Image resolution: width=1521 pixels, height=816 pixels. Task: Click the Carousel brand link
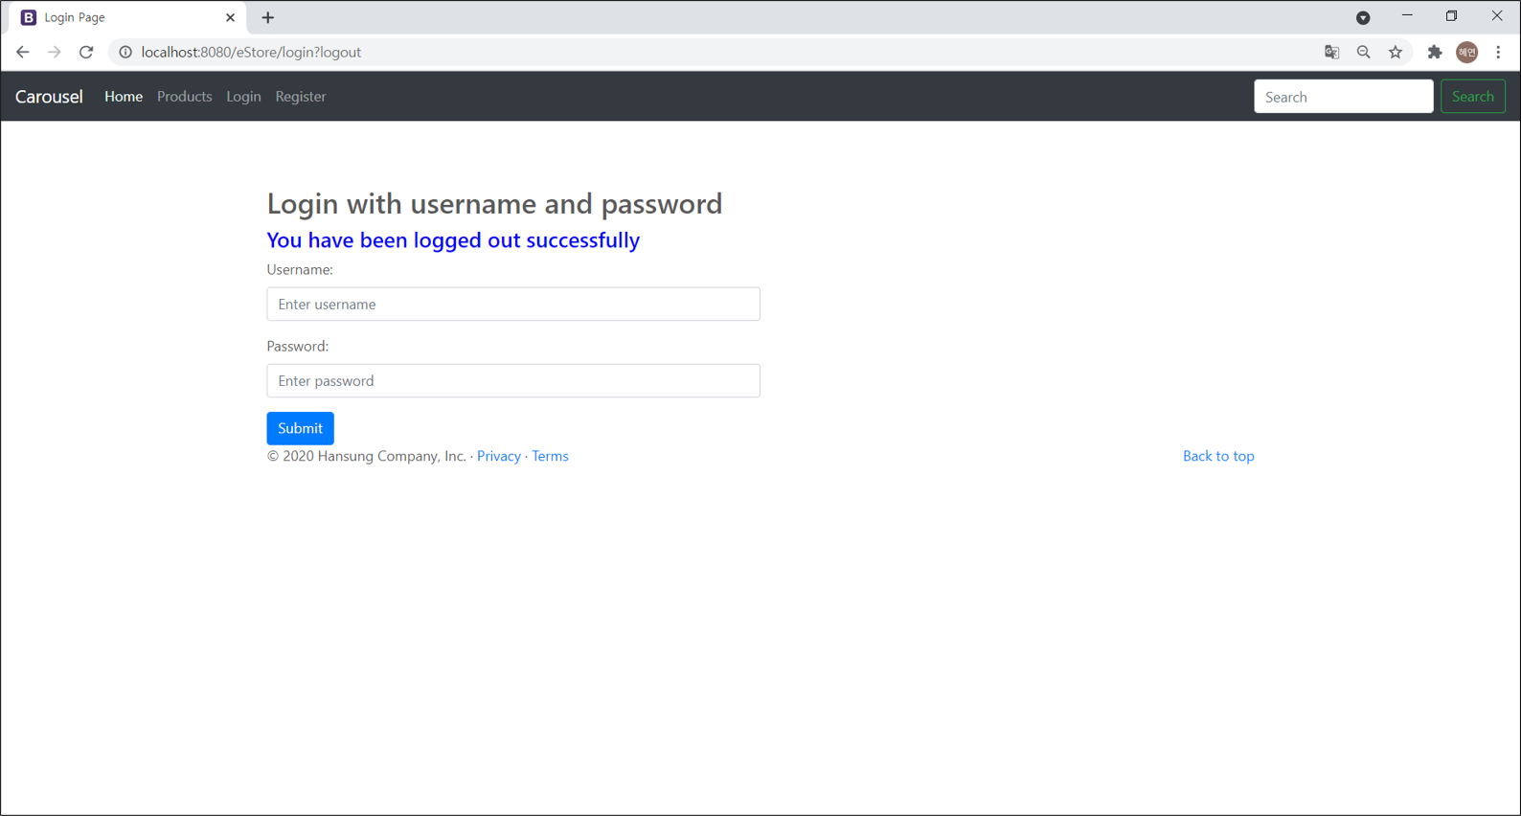[x=48, y=96]
